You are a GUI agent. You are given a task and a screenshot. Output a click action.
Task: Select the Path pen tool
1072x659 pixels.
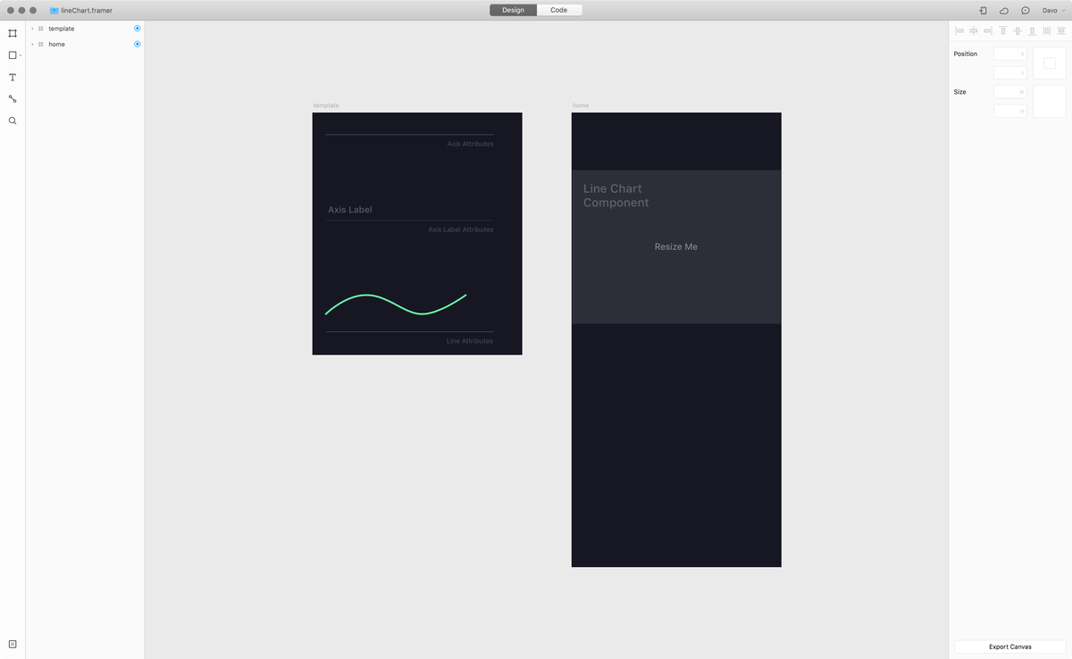pyautogui.click(x=13, y=99)
